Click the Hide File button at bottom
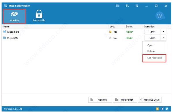Viewport: 173px width, 112px height. click(x=100, y=100)
